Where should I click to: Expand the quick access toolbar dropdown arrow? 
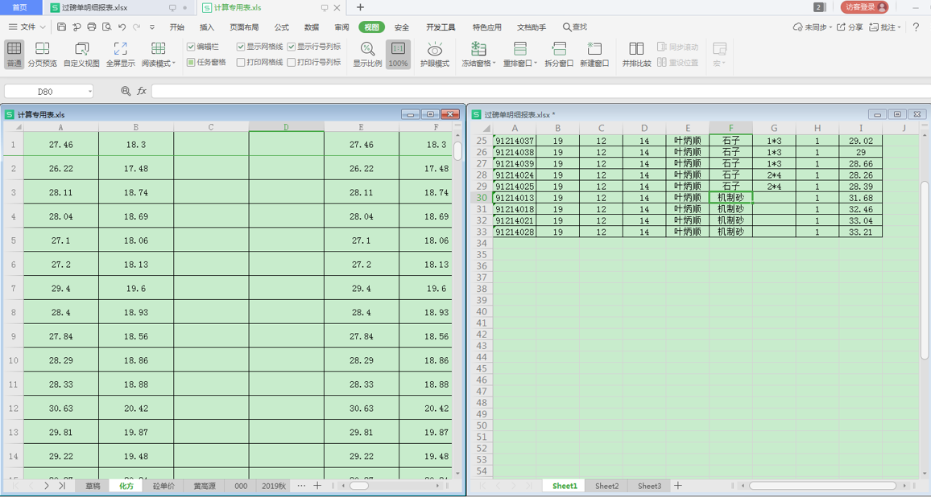pos(152,27)
